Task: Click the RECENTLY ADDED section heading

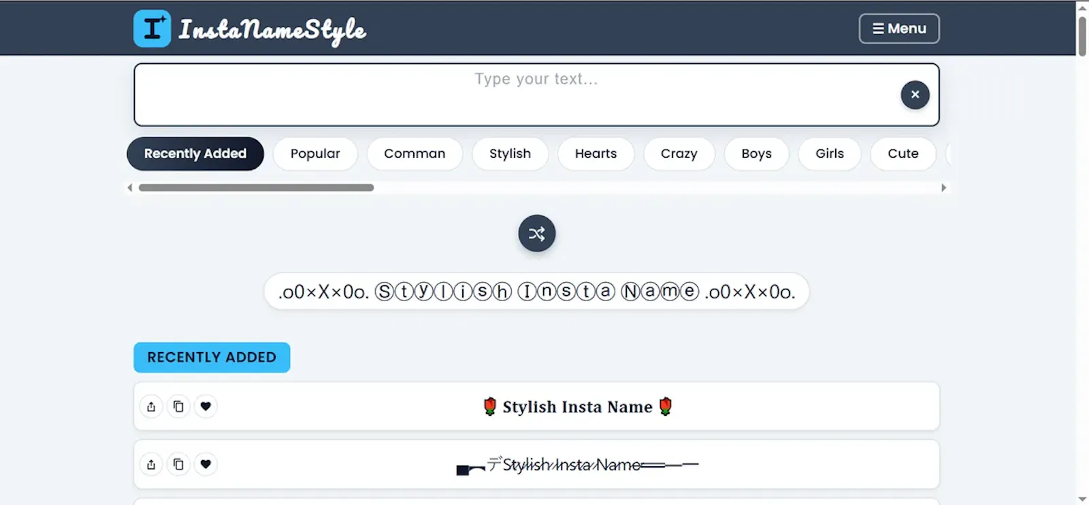Action: click(x=212, y=358)
